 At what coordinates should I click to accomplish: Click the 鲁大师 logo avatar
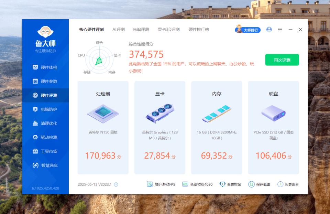45,32
